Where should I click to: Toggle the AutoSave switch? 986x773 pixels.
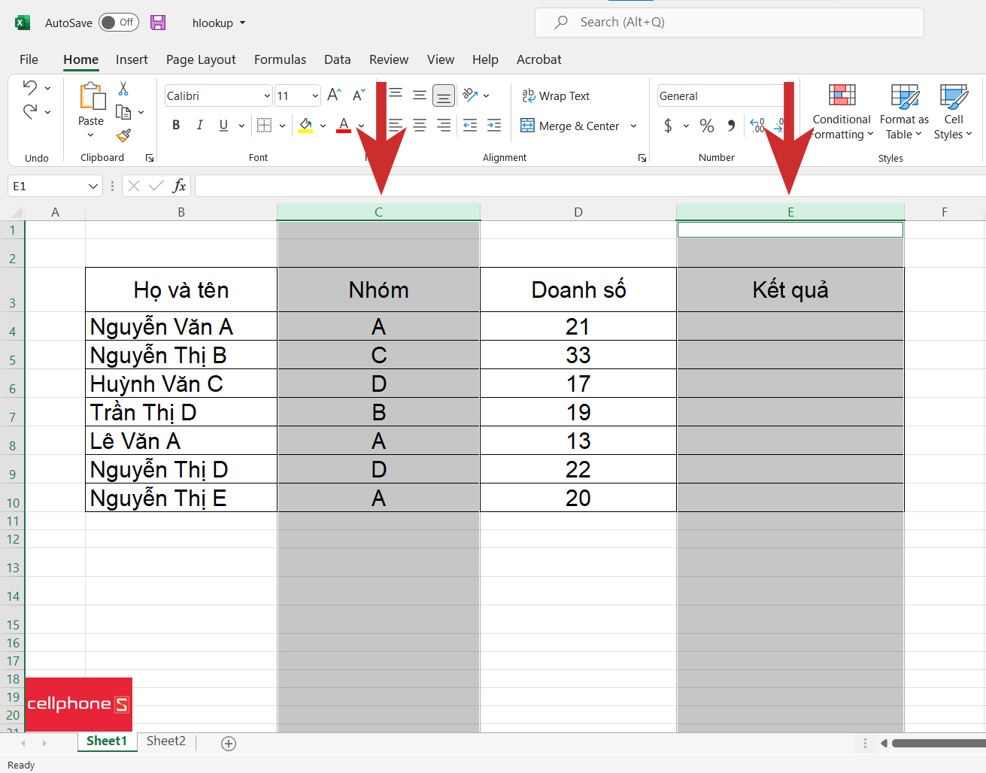(x=119, y=23)
